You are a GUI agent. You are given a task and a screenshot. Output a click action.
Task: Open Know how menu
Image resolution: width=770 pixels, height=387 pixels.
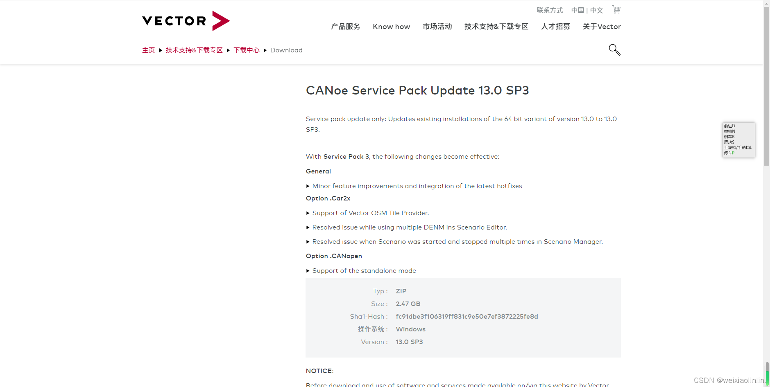click(391, 27)
